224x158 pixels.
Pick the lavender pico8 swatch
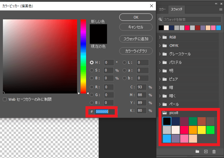coord(176,139)
